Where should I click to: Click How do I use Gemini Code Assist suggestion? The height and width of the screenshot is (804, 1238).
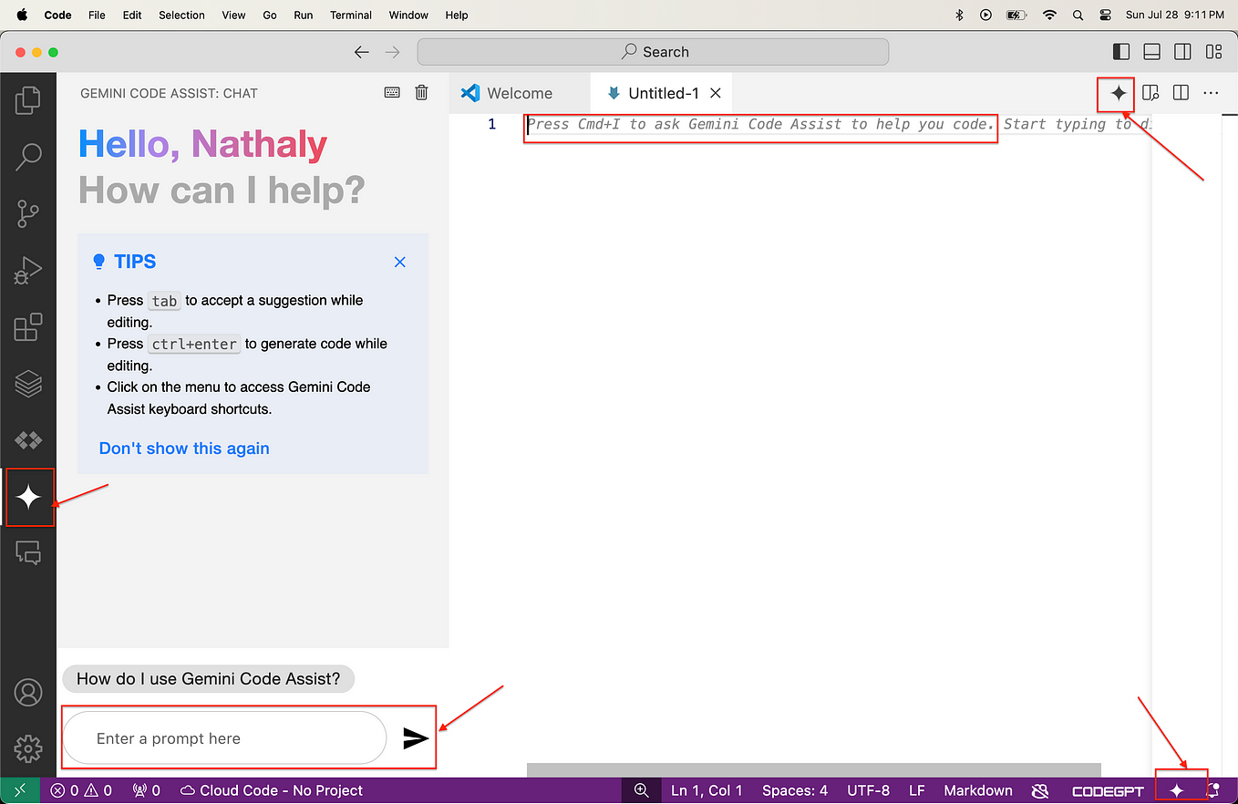click(x=208, y=679)
